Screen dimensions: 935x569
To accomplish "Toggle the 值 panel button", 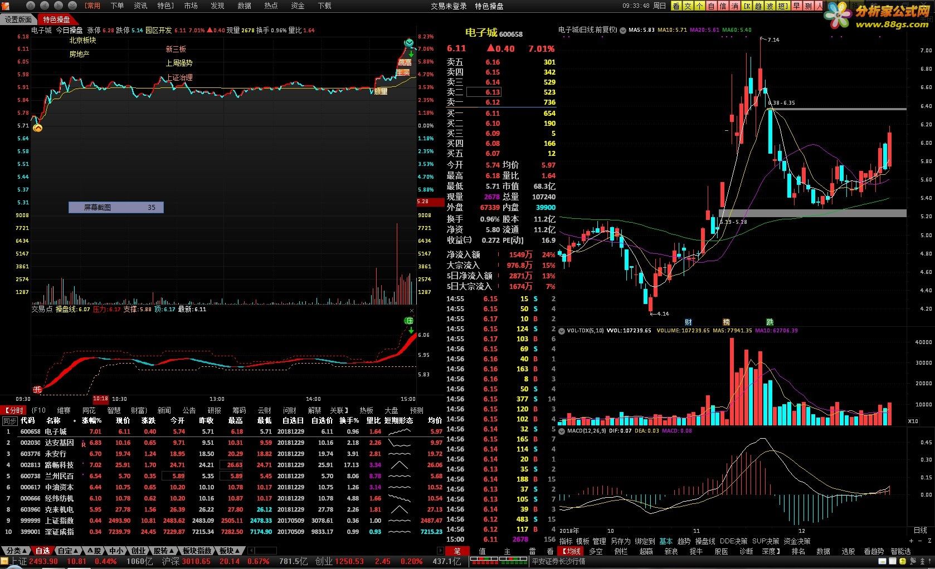I will tap(482, 551).
